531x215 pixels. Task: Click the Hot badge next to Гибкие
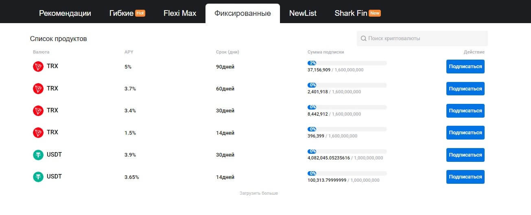[140, 13]
